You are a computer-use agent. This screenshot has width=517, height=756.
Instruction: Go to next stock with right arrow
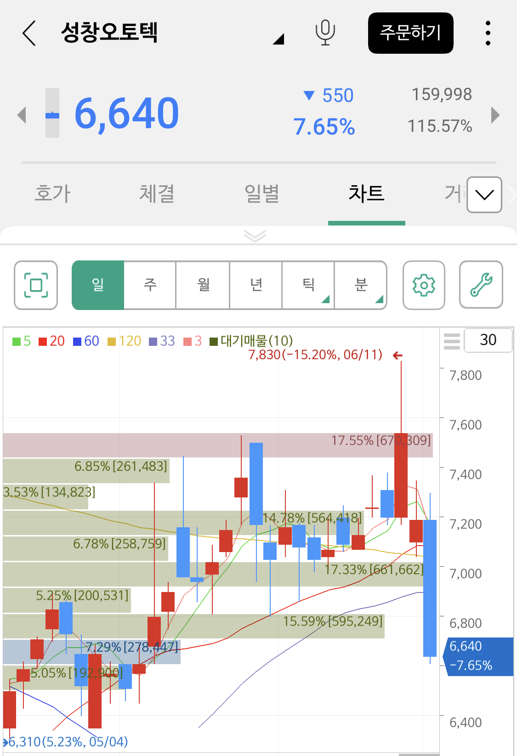pyautogui.click(x=495, y=115)
